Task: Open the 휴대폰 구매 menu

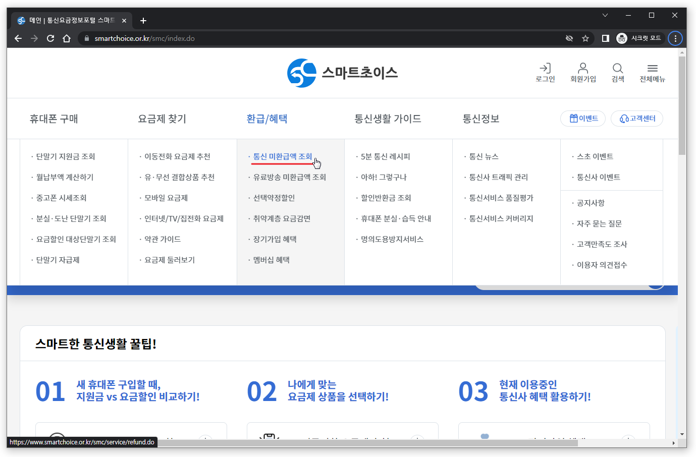Action: pos(54,119)
